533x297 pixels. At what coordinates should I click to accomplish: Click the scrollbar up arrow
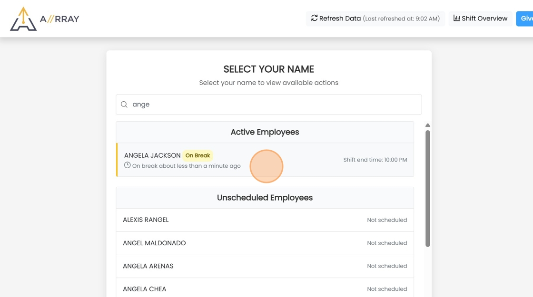tap(428, 125)
